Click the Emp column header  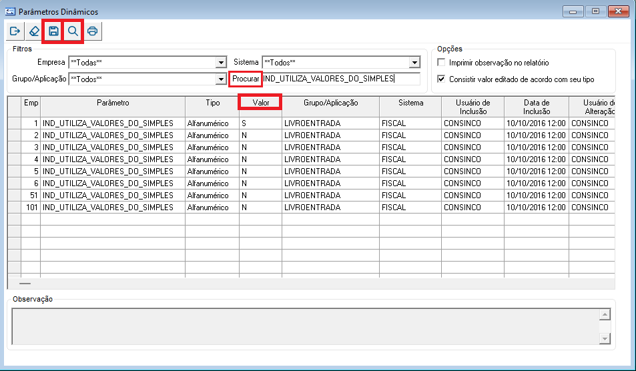pyautogui.click(x=31, y=107)
